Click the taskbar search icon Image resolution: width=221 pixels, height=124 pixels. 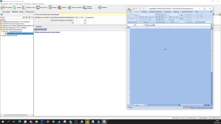(8, 122)
